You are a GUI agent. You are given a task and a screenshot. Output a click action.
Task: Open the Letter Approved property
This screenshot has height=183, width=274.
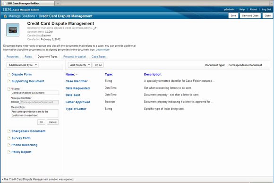[78, 102]
